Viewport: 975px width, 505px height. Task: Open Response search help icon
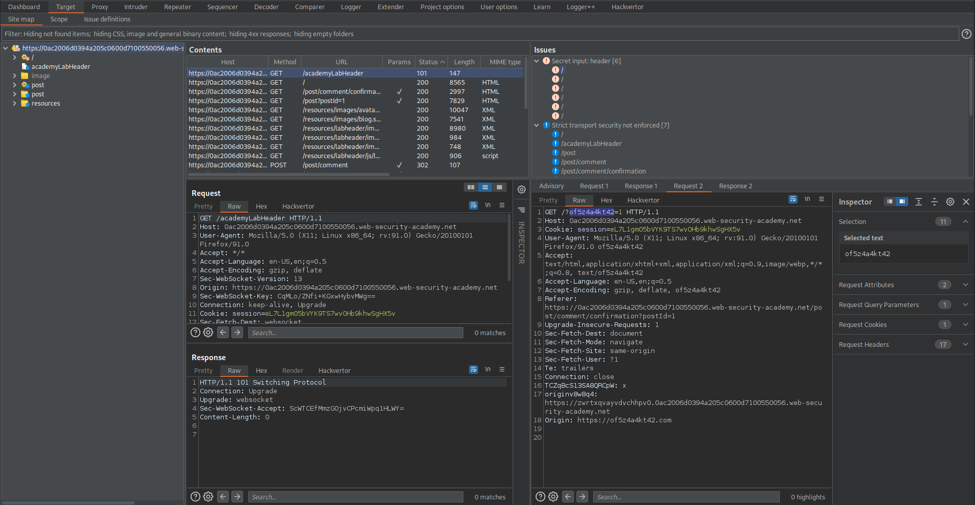(195, 497)
